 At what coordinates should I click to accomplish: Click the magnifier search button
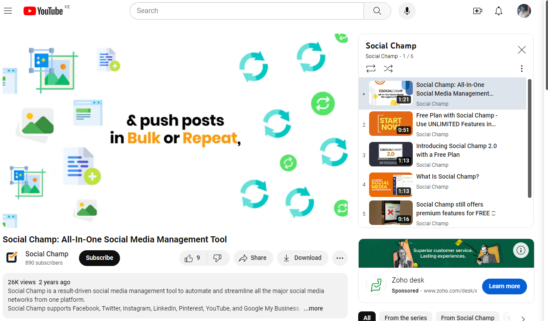point(377,11)
